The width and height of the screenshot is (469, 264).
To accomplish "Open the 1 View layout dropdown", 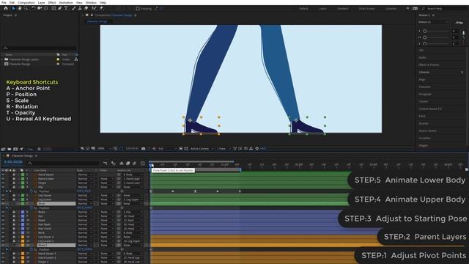I will [x=224, y=148].
